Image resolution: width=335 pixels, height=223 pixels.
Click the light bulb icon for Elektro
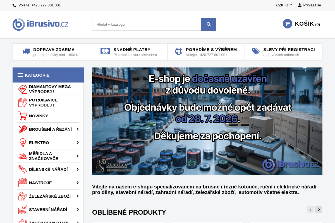(23, 143)
